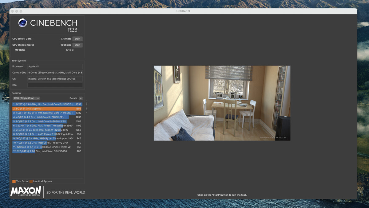This screenshot has width=369, height=208.
Task: Click the Processor field showing Apple M1
Action: point(55,67)
